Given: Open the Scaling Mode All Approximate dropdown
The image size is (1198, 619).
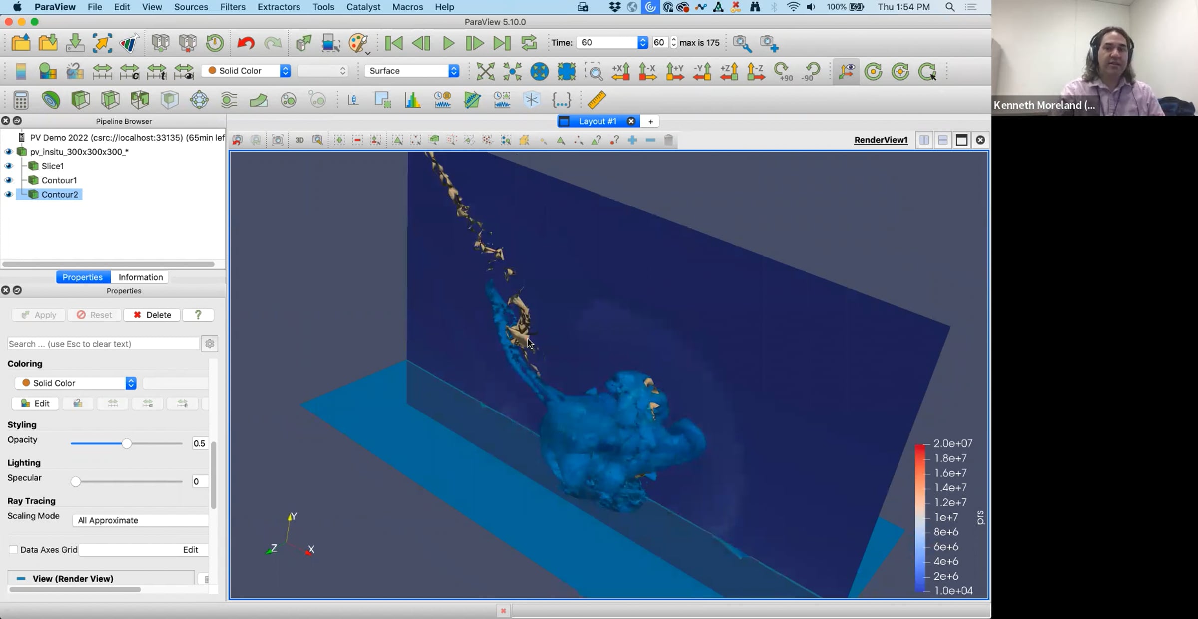Looking at the screenshot, I should tap(141, 520).
